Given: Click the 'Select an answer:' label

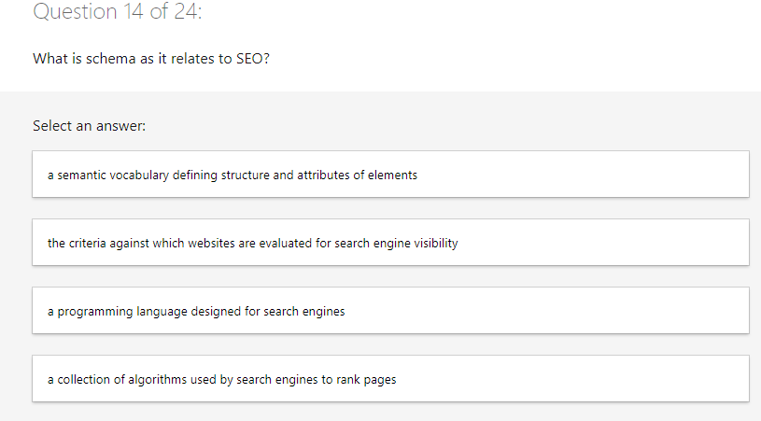Looking at the screenshot, I should pyautogui.click(x=90, y=125).
